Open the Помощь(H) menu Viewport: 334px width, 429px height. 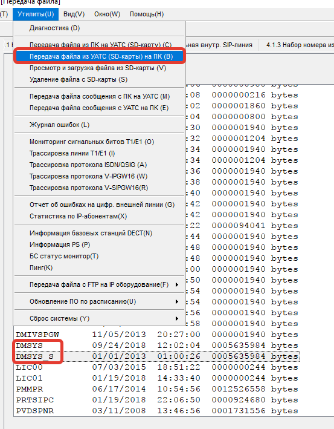pos(147,15)
